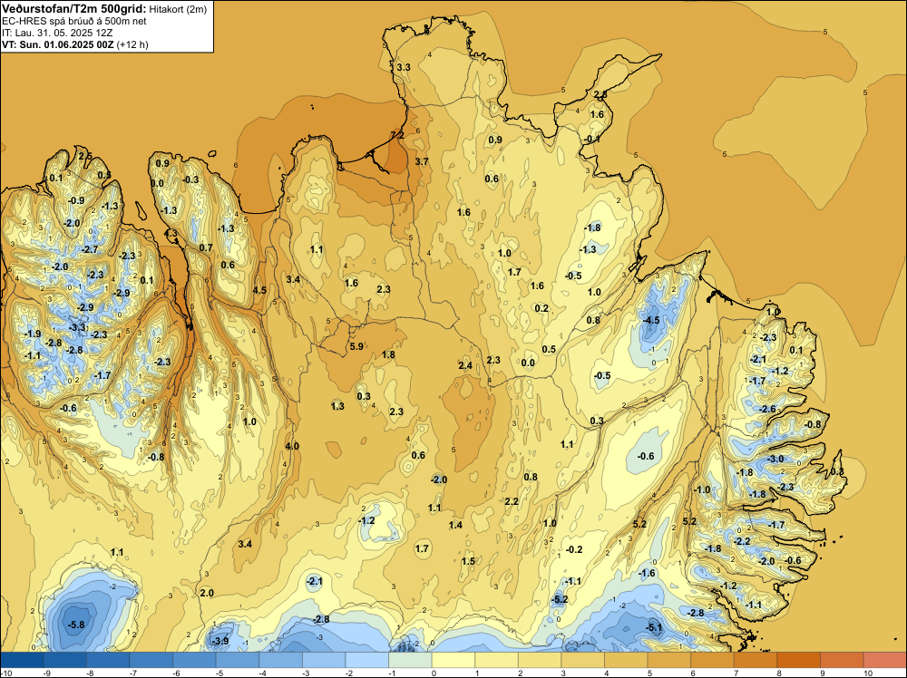The height and width of the screenshot is (678, 907).
Task: Click the temperature value "-0.9"
Action: pyautogui.click(x=76, y=201)
